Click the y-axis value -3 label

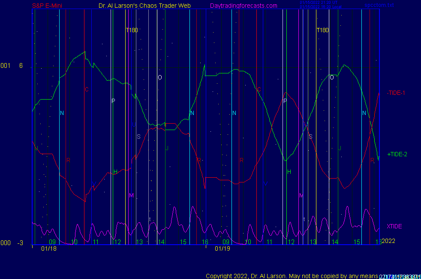[x=20, y=243]
